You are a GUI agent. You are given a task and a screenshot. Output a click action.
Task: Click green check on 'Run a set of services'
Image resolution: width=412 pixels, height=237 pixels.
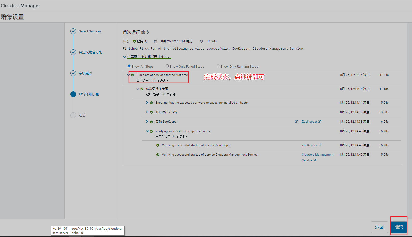[132, 75]
